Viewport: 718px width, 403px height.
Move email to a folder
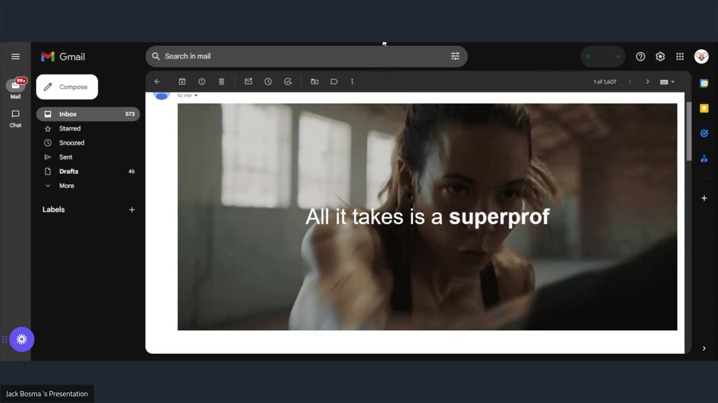point(315,82)
